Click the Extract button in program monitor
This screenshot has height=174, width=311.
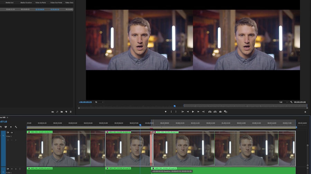[x=215, y=112]
